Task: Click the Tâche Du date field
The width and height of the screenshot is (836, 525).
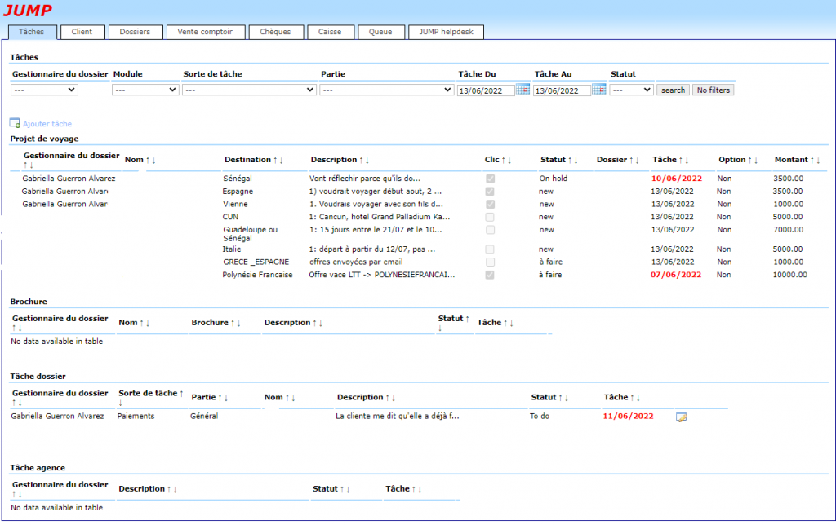Action: click(x=486, y=90)
